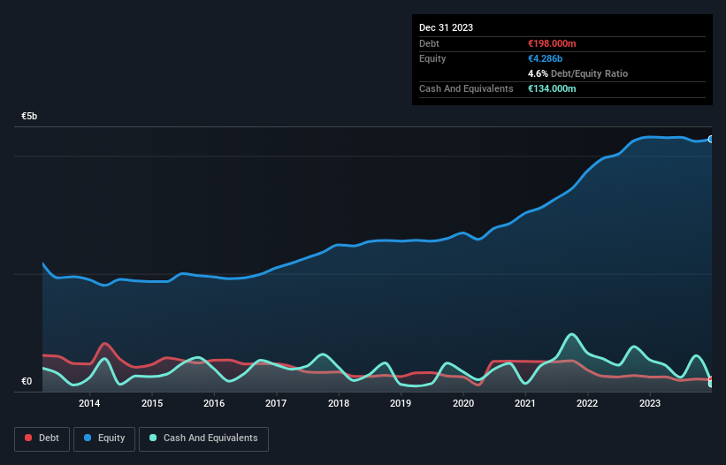Click the 2019 x-axis label
Screen dimensions: 726x465
(x=401, y=403)
